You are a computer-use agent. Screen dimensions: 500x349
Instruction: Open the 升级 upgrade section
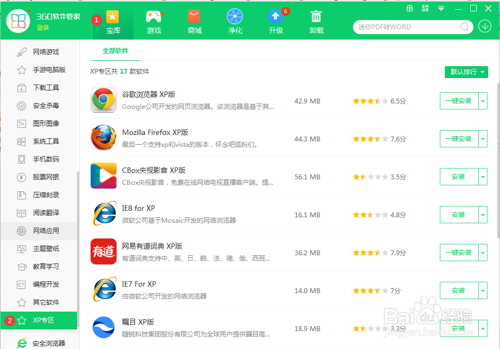(x=276, y=22)
